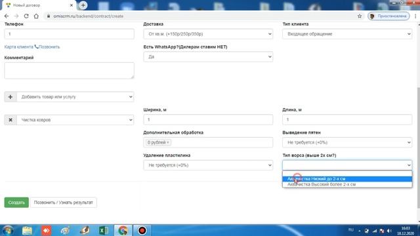Expand the Добавить товар или услугу dropdown

[x=75, y=97]
